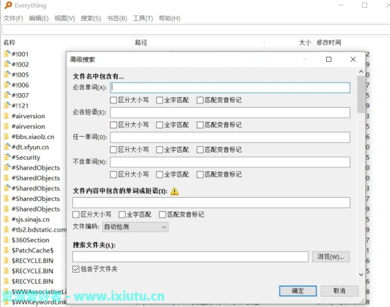Viewport: 390px width, 307px height.
Task: Enable 全字匹配 under 必含短语
Action: tap(159, 125)
